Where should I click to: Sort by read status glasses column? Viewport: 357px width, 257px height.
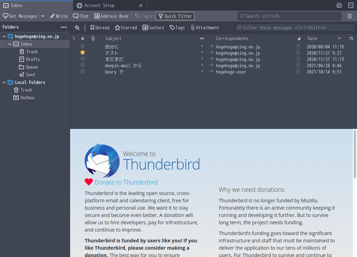point(202,38)
